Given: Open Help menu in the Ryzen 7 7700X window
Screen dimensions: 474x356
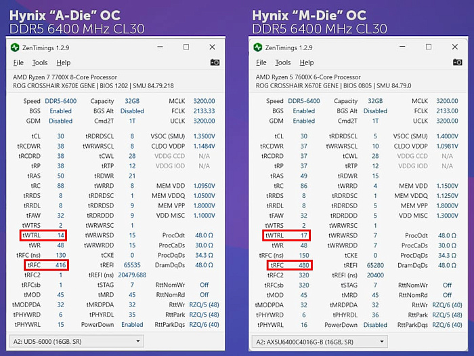Looking at the screenshot, I should click(63, 63).
